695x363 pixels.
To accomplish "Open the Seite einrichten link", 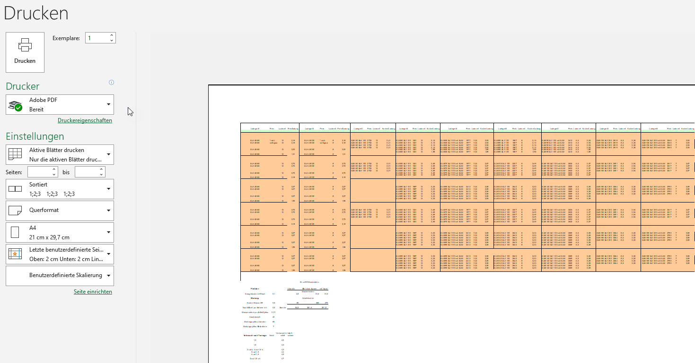I will pyautogui.click(x=93, y=292).
